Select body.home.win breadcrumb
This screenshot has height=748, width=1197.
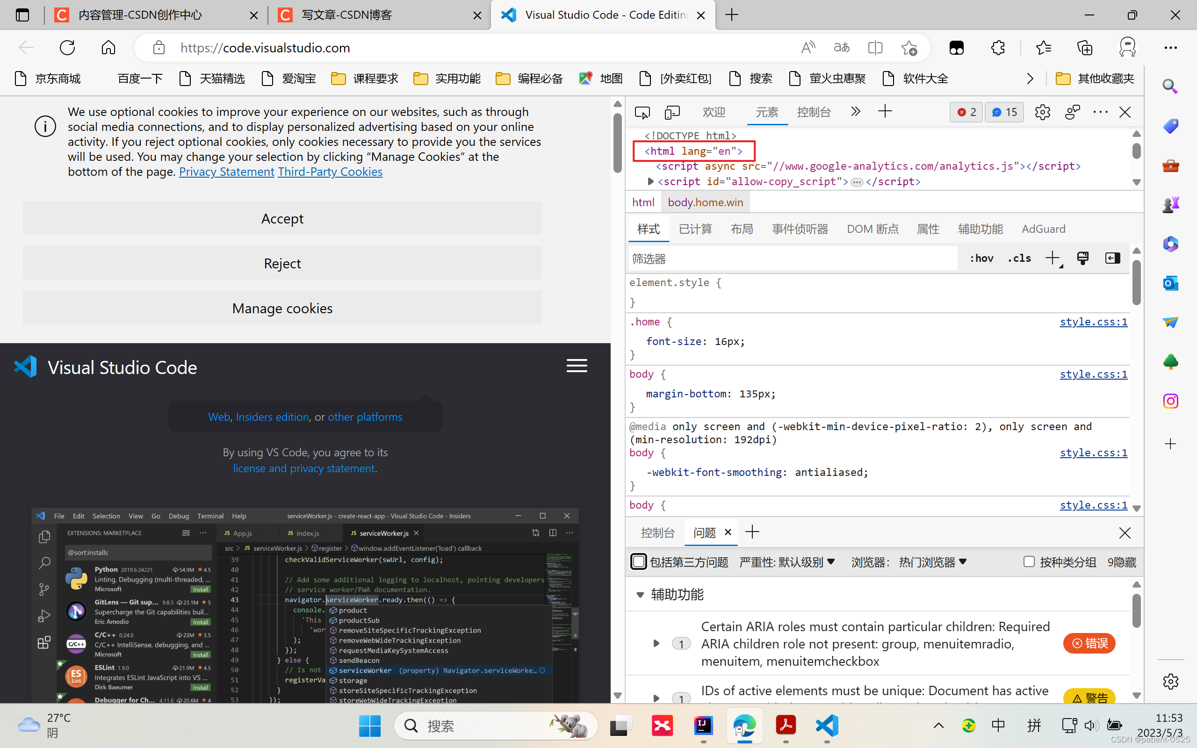pyautogui.click(x=705, y=202)
